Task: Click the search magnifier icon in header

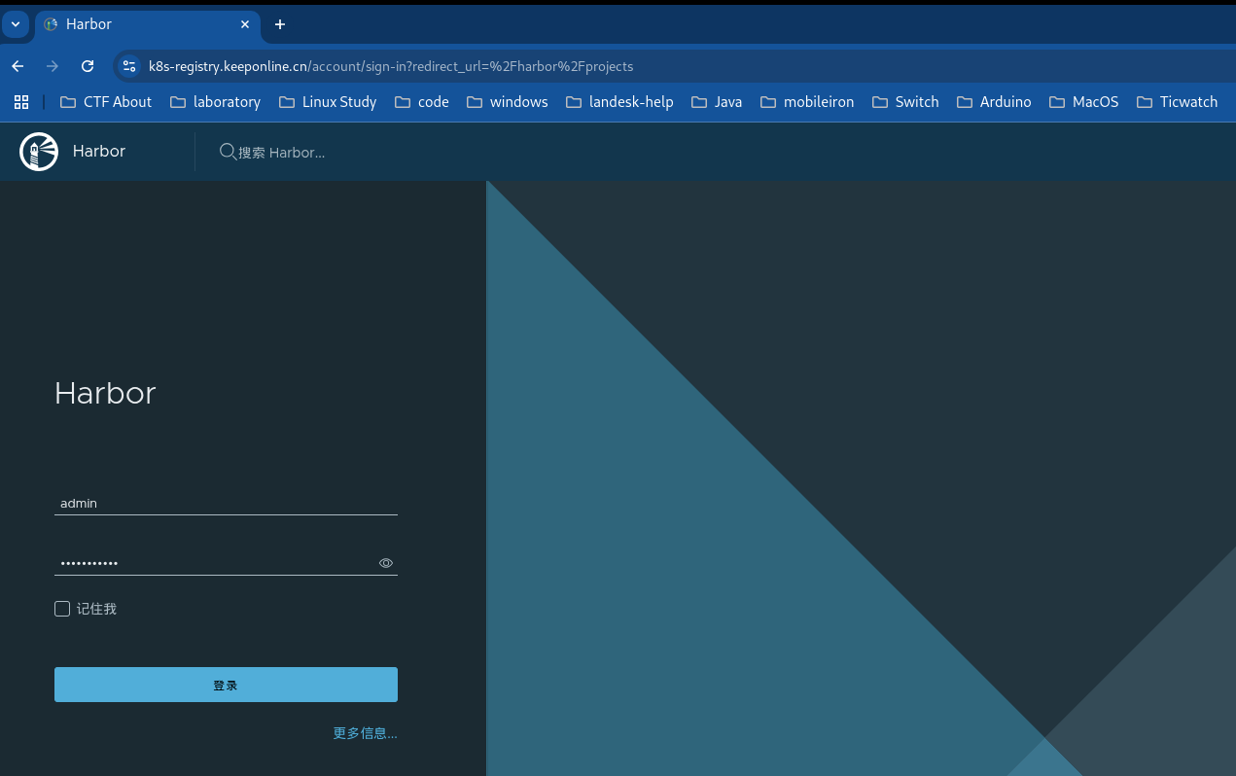Action: [228, 152]
